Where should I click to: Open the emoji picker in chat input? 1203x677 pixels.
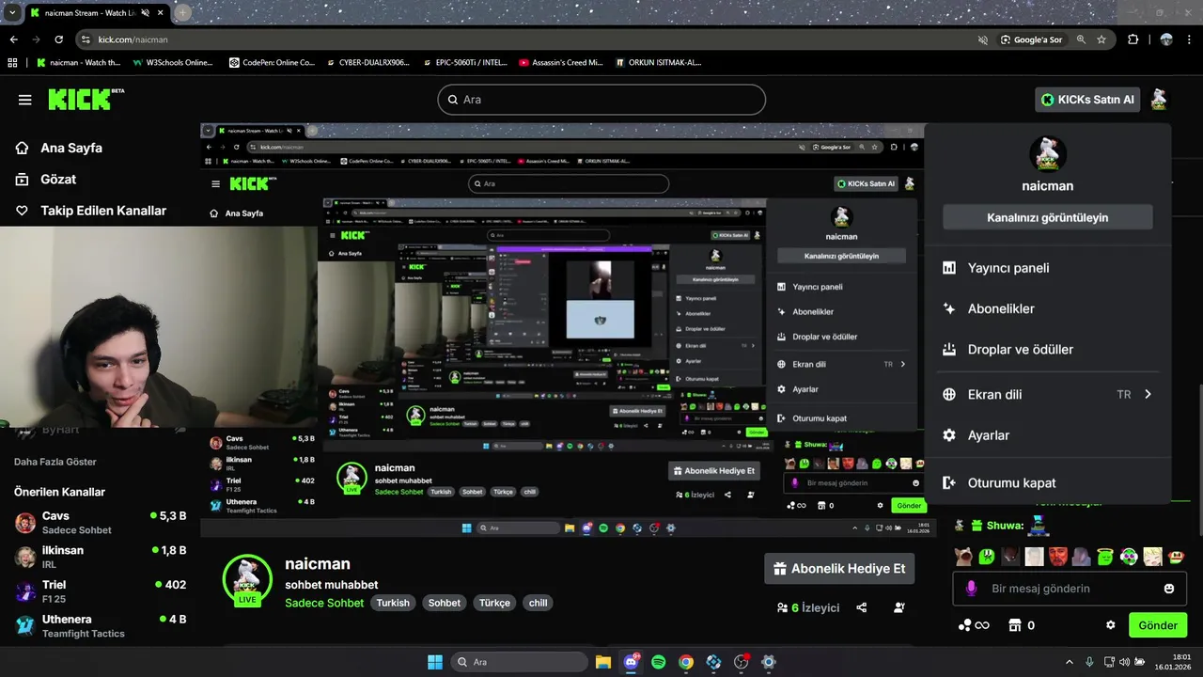click(1169, 589)
